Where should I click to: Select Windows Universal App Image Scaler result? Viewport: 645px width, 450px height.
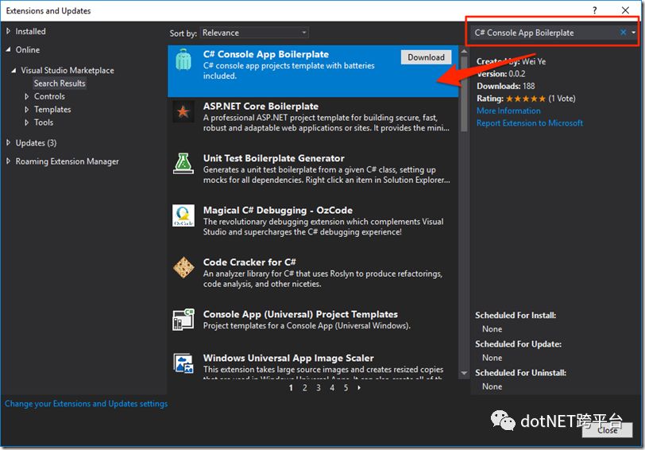point(313,365)
